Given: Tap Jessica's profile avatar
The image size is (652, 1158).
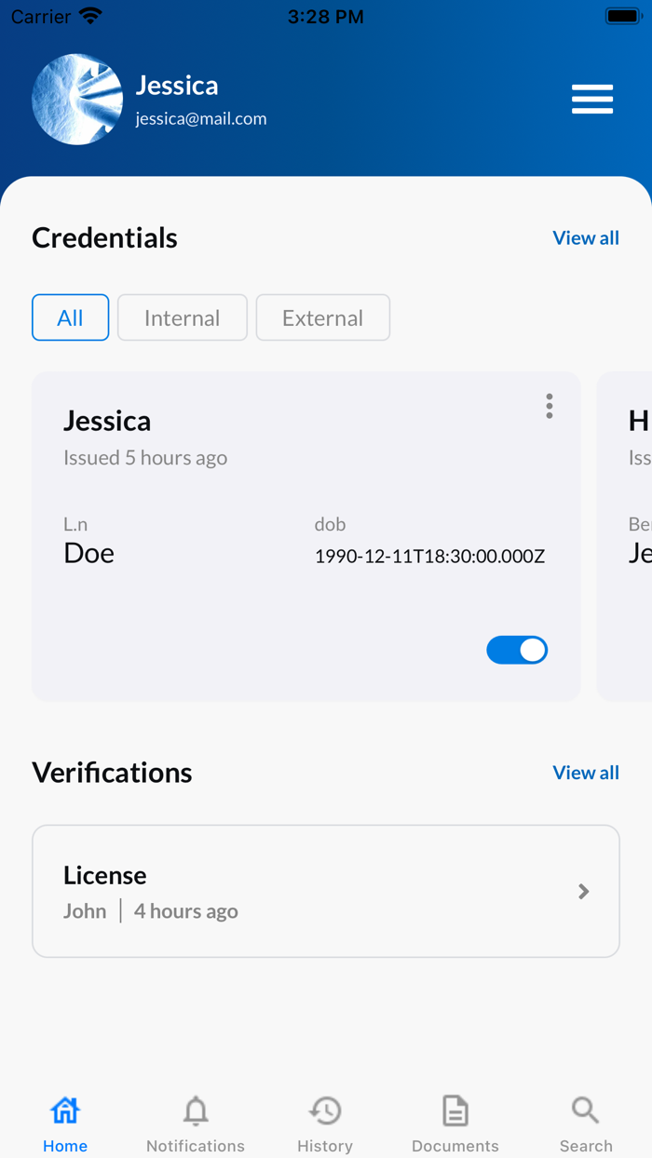Looking at the screenshot, I should (x=77, y=99).
